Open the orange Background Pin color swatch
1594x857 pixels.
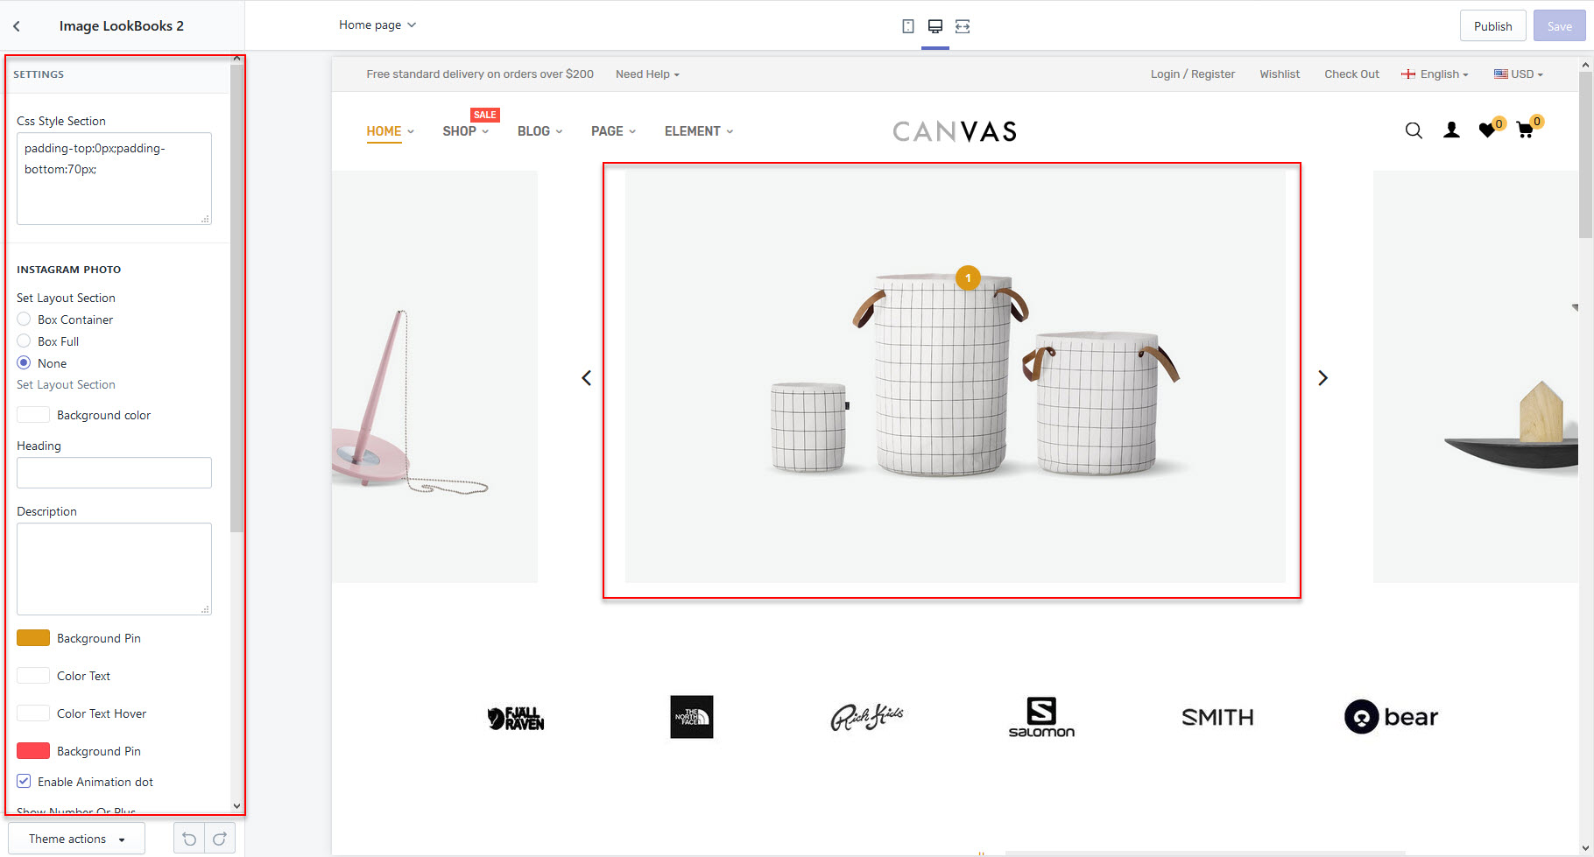point(33,638)
